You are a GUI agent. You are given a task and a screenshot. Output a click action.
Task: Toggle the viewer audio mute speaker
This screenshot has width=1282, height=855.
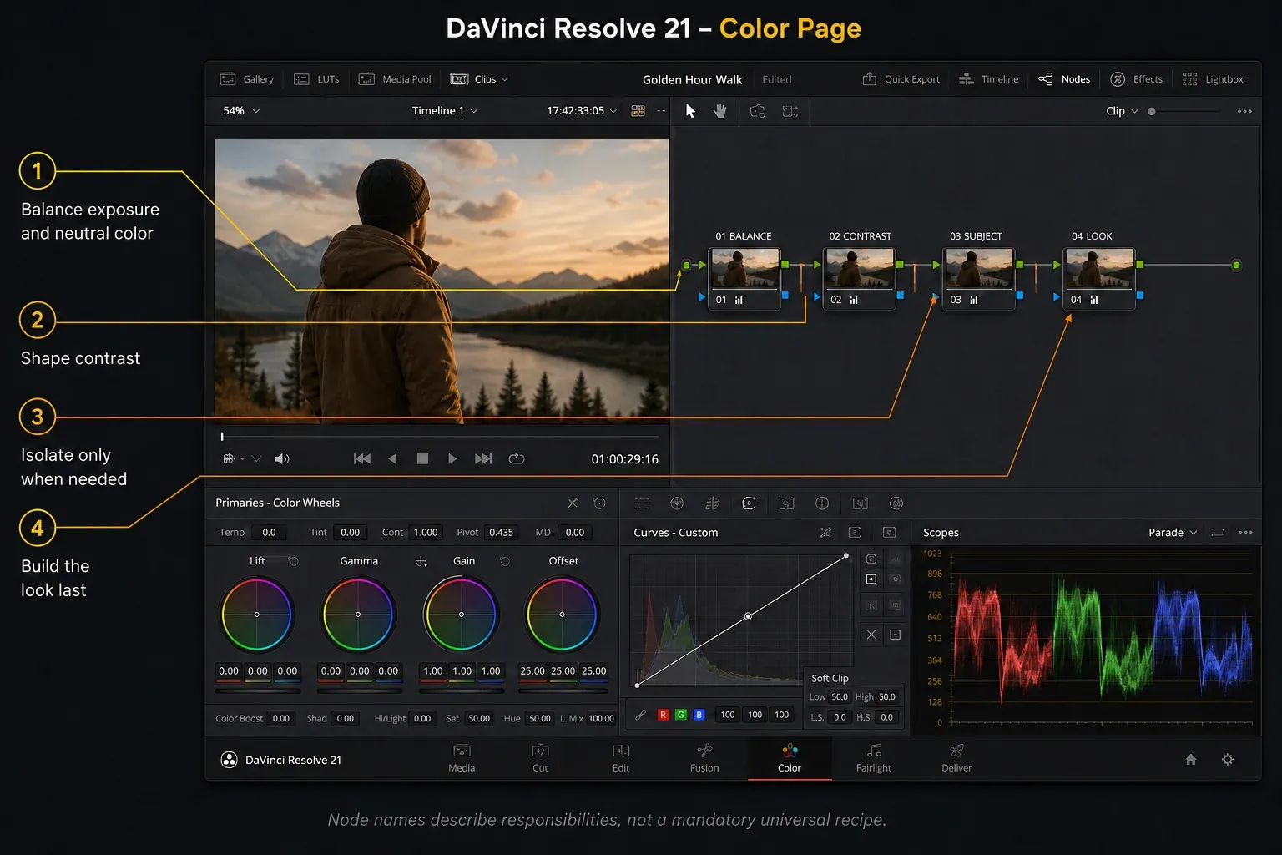pyautogui.click(x=282, y=459)
